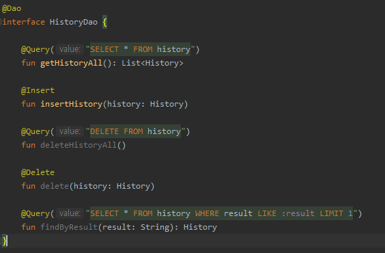Click the @Delete annotation
This screenshot has height=253, width=385.
[x=38, y=172]
